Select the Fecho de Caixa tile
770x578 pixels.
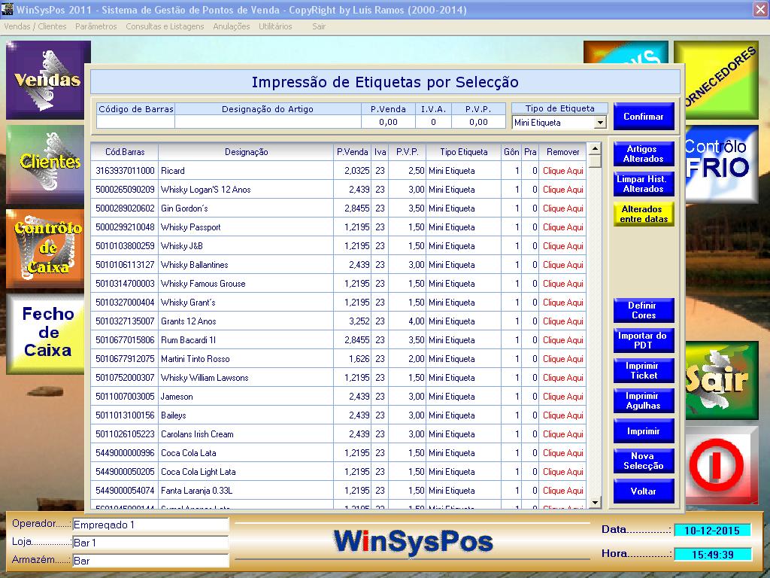47,332
